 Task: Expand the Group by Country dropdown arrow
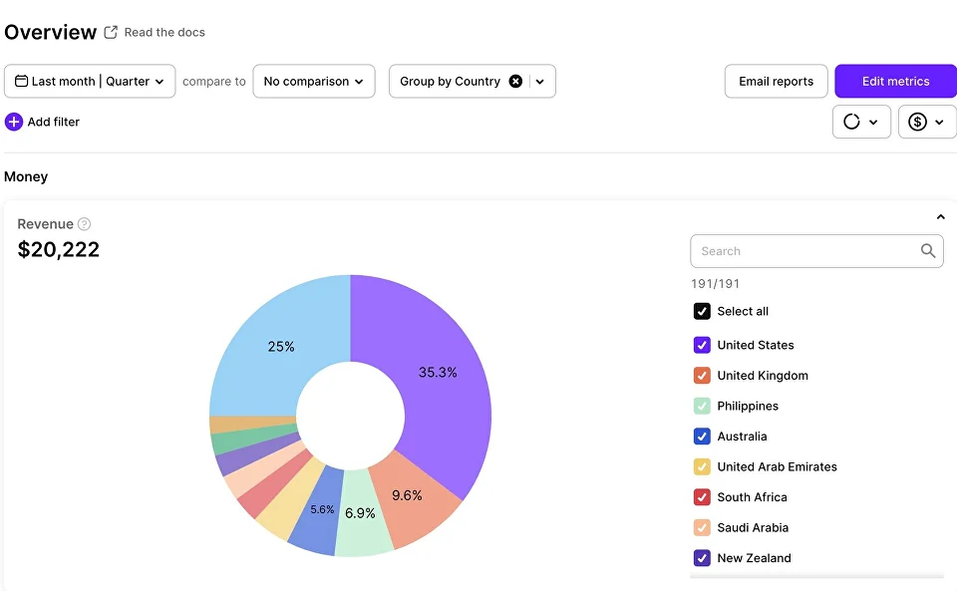(x=540, y=81)
